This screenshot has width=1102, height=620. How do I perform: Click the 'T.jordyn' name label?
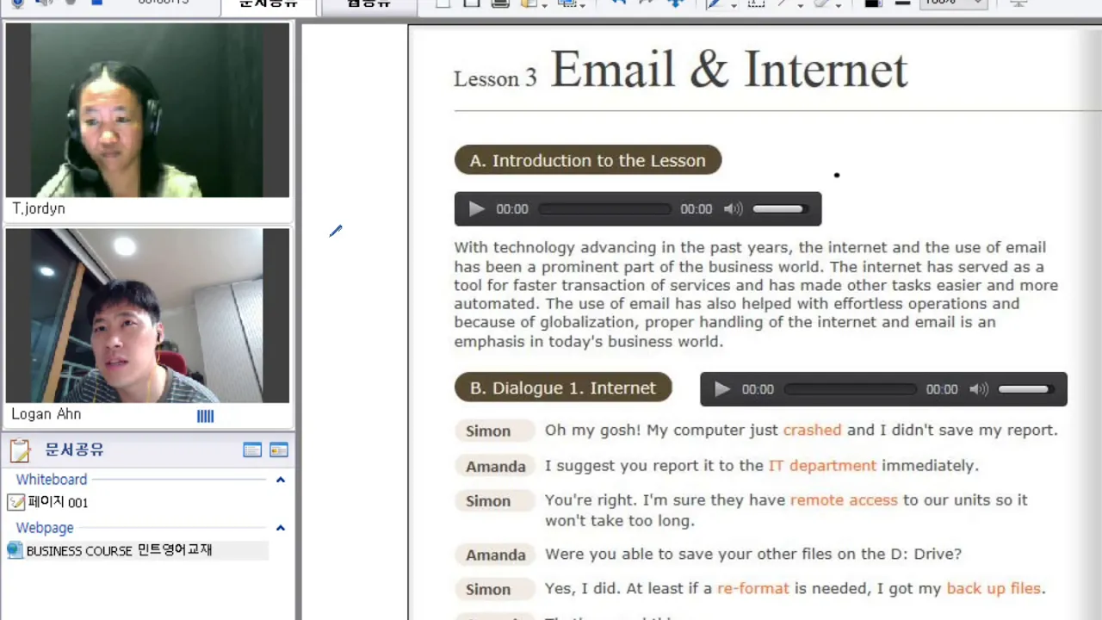pos(39,208)
